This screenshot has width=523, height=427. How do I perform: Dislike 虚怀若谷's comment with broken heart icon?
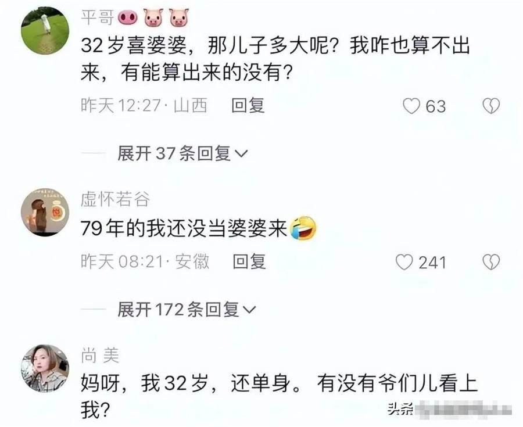point(491,262)
